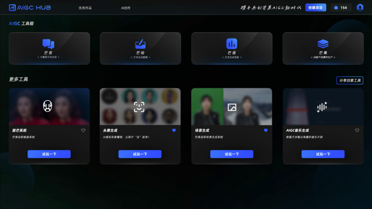Click the sound wave icon on AIGC音乐生成
372x209 pixels.
pyautogui.click(x=322, y=107)
